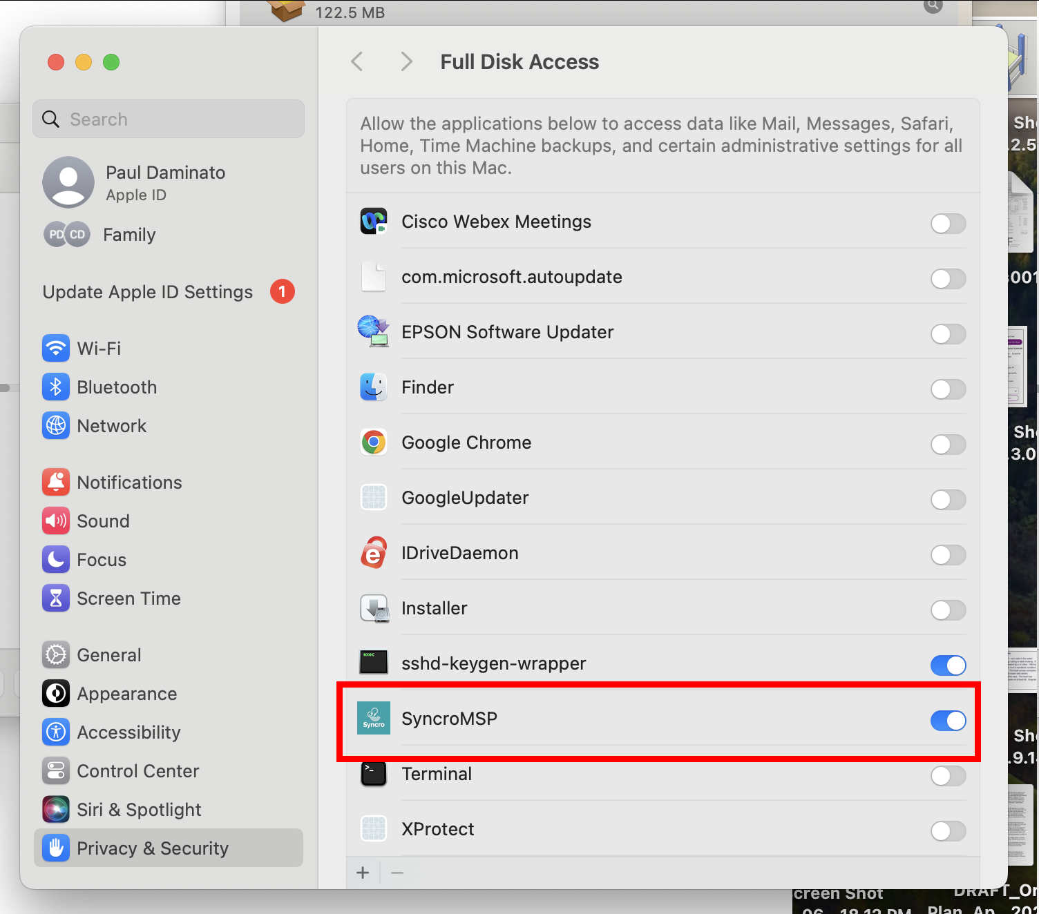1039x914 pixels.
Task: Click the sshd-keygen-wrapper exec icon
Action: coord(374,663)
